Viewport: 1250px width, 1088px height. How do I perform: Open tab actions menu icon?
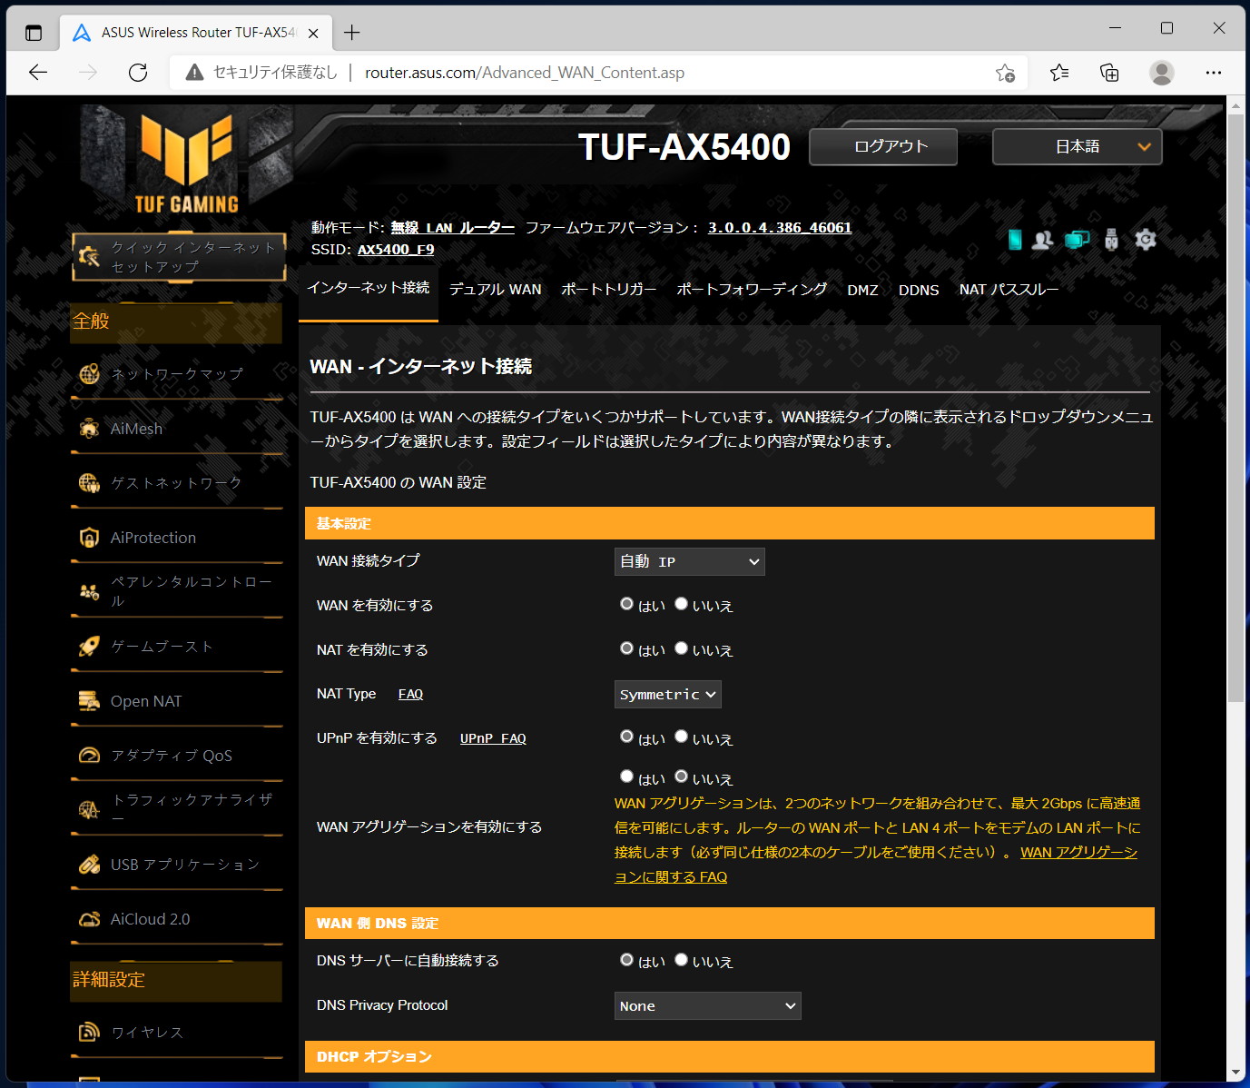point(34,33)
